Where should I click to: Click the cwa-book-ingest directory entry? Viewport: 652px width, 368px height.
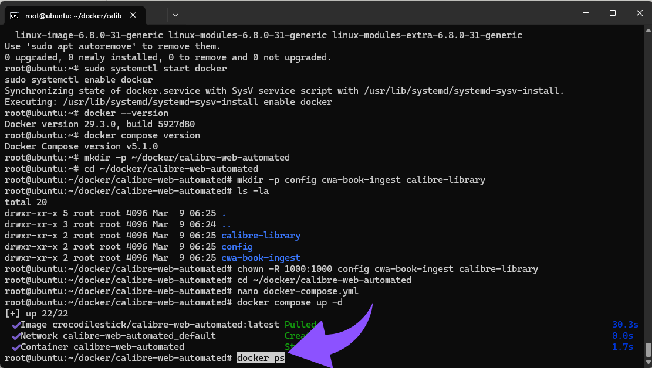coord(261,257)
